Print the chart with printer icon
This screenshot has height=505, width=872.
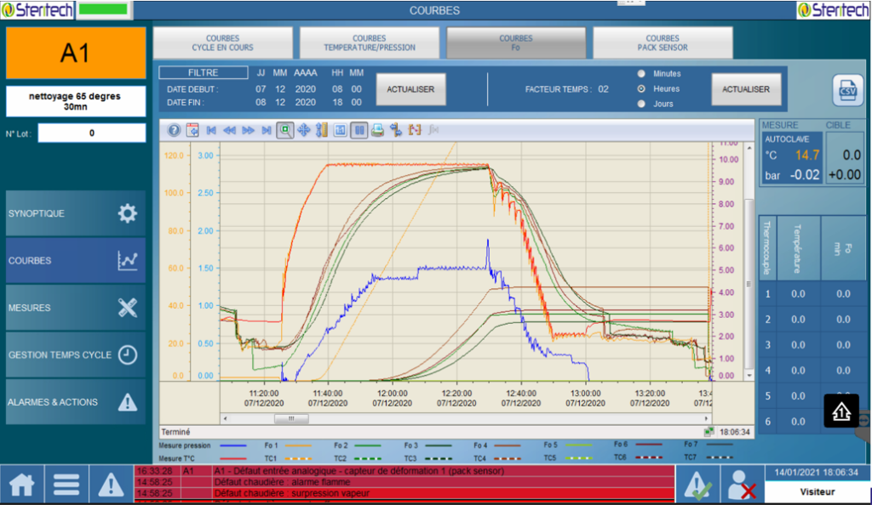(x=377, y=130)
